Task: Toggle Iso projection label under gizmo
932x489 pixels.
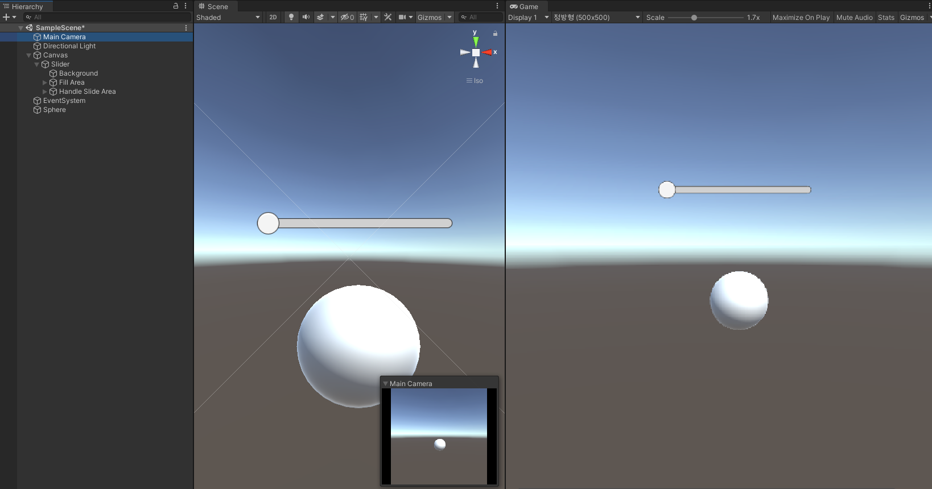Action: (x=475, y=81)
